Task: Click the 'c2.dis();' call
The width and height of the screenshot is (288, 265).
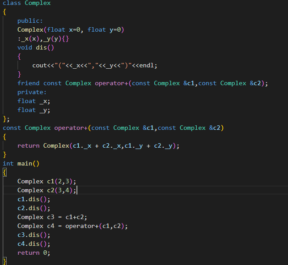Action: pyautogui.click(x=34, y=208)
